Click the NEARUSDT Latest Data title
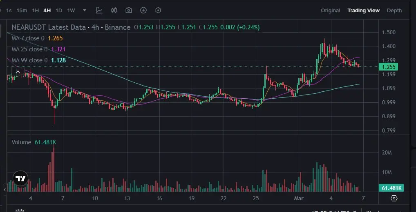Screen dimensions: 416x212 click(x=49, y=27)
